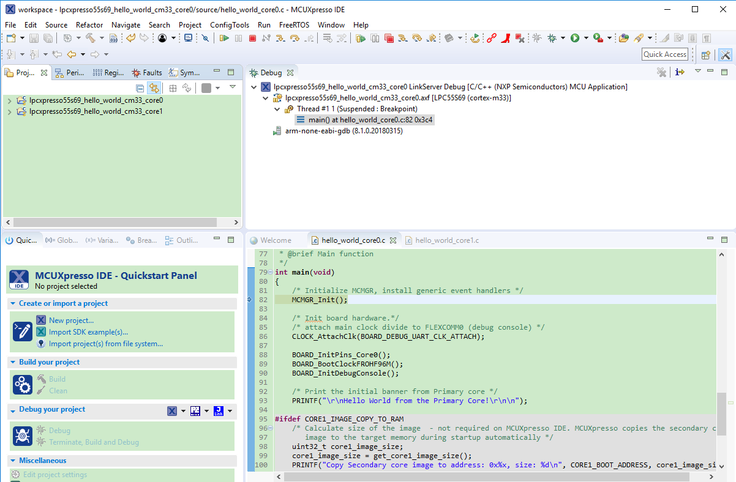
Task: Click the monitor console toolbar icon
Action: pos(188,38)
